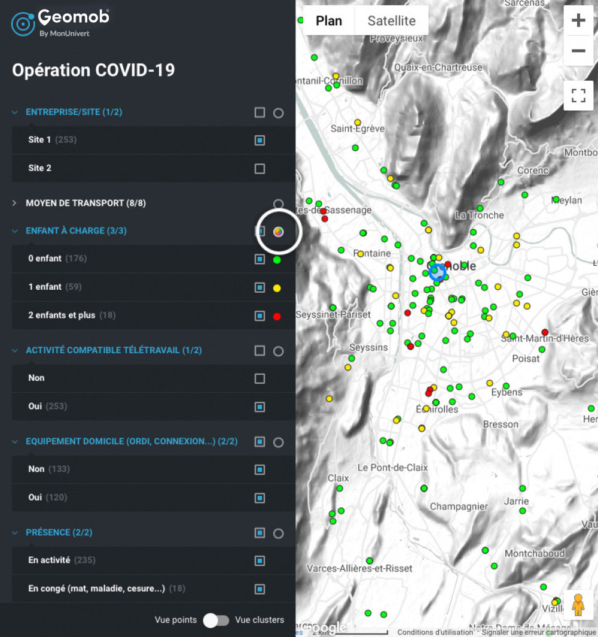Click PRÉSENCE (2/2) heading
598x637 pixels.
pos(59,532)
